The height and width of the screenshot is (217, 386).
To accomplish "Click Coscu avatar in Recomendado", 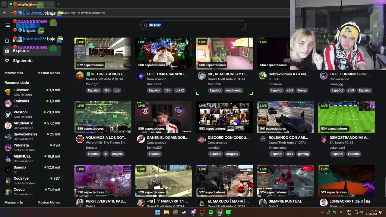I will pyautogui.click(x=8, y=192).
